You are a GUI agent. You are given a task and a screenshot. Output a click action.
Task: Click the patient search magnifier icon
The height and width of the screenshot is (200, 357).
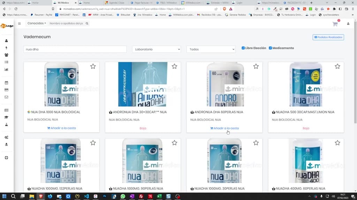[87, 23]
